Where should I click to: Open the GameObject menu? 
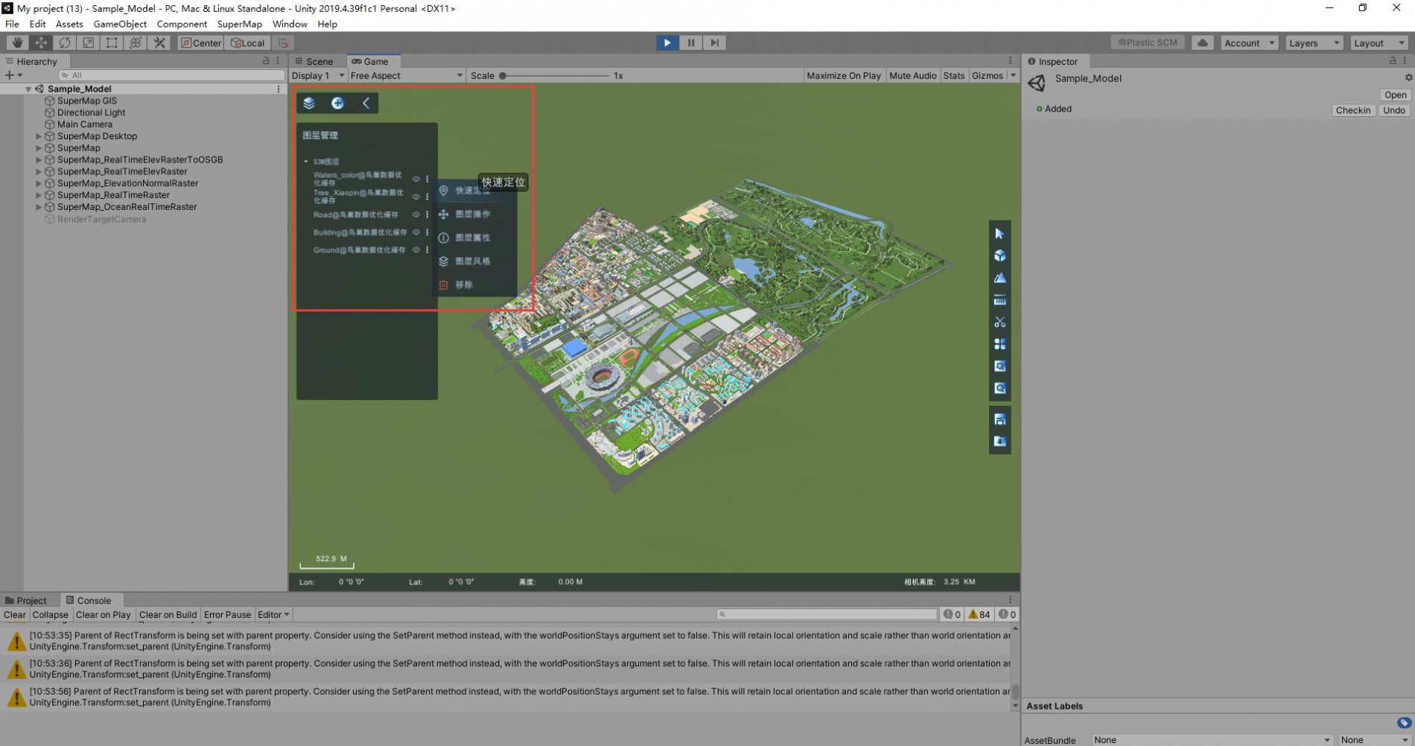coord(120,24)
